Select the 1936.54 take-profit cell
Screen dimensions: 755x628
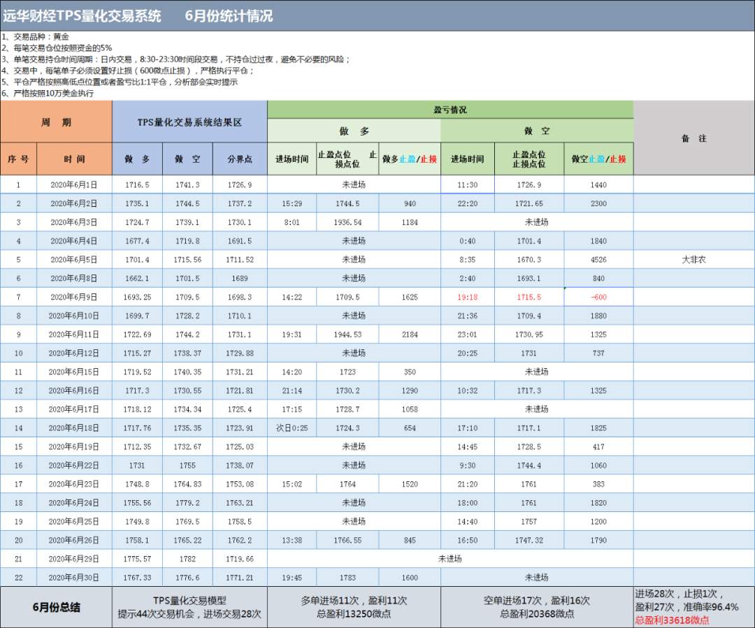click(x=347, y=222)
